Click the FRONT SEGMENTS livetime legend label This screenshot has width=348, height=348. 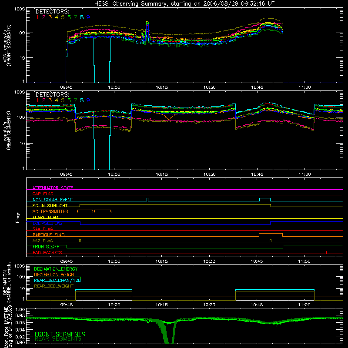point(60,334)
